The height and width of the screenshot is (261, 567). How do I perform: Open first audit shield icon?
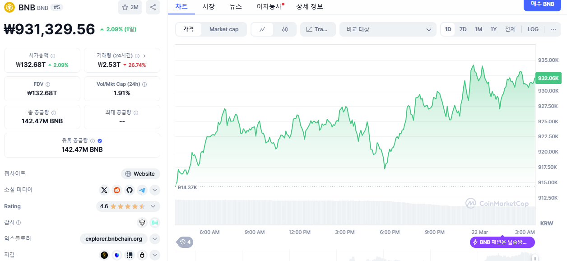click(x=142, y=223)
